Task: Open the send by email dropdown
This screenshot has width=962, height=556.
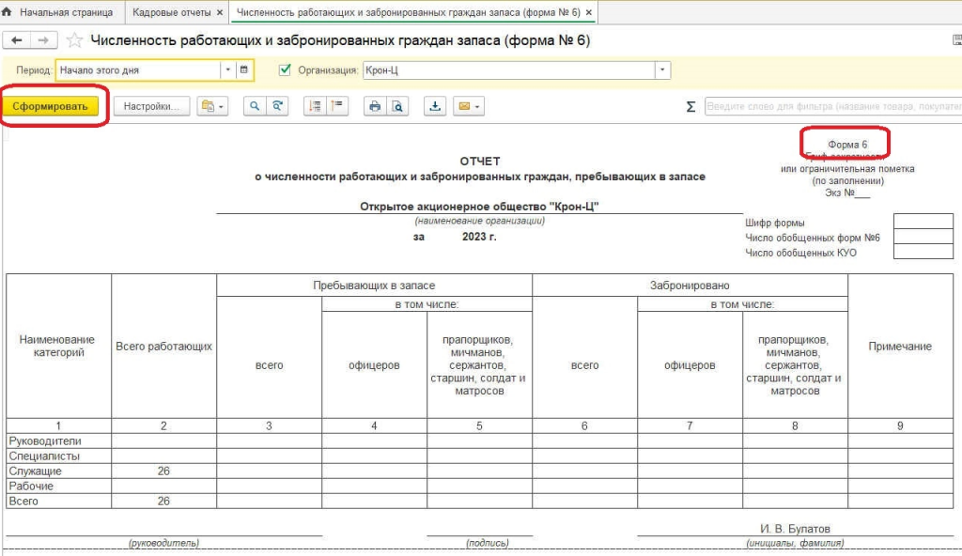Action: (x=469, y=106)
